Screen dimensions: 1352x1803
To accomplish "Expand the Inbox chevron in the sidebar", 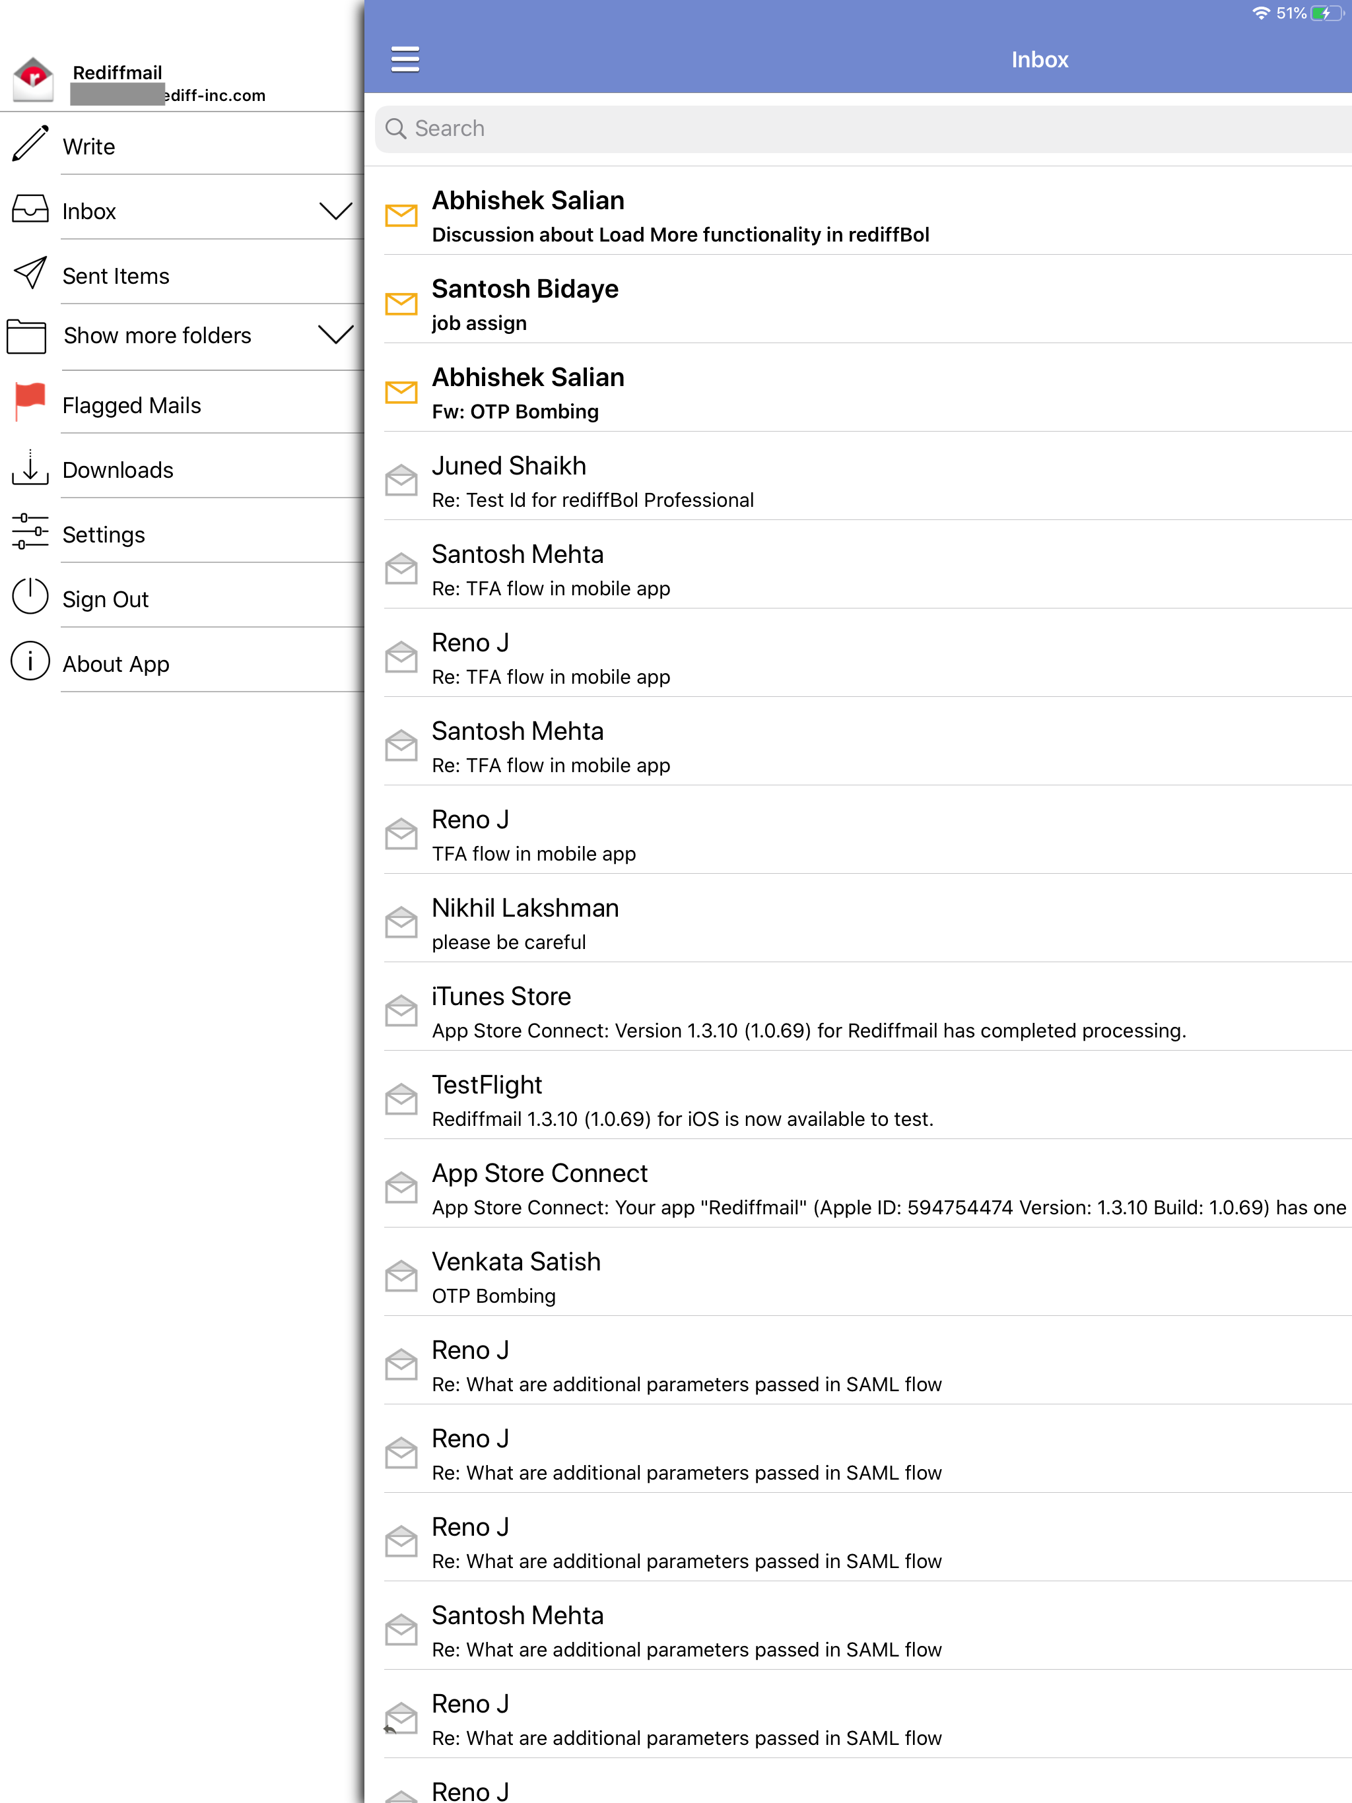I will 335,211.
